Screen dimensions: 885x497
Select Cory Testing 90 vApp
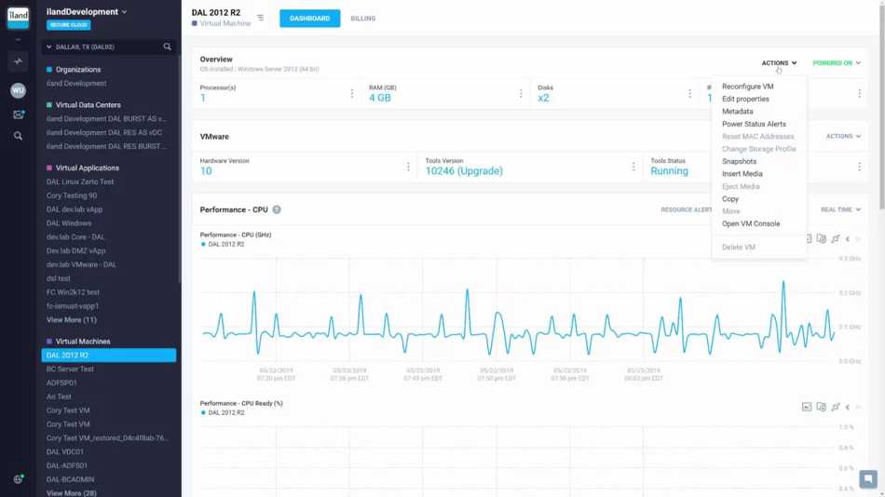[x=72, y=195]
